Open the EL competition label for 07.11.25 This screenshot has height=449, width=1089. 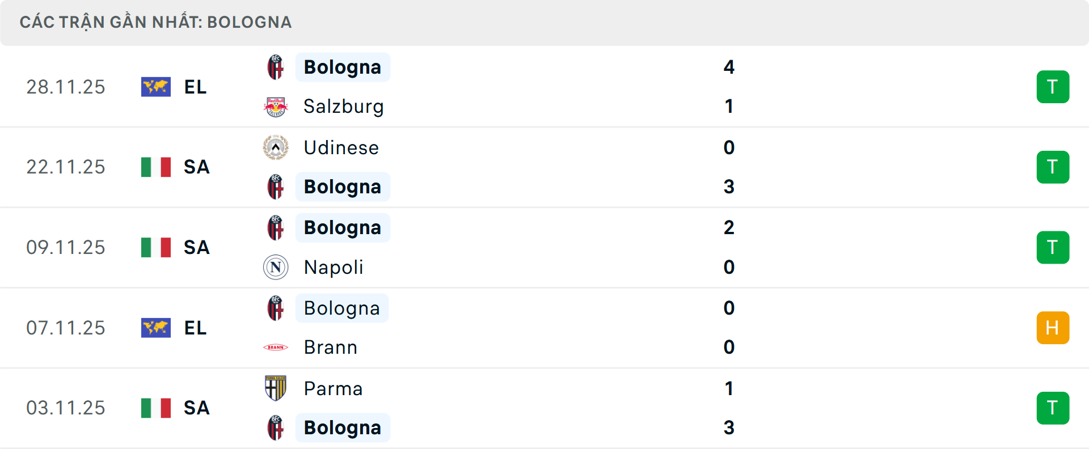[195, 328]
